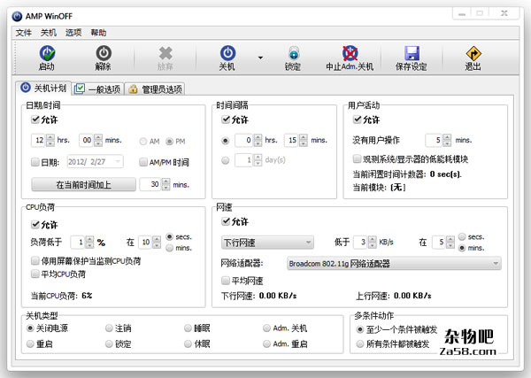The height and width of the screenshot is (378, 531).
Task: Switch to the 关机计划 tab
Action: click(43, 88)
